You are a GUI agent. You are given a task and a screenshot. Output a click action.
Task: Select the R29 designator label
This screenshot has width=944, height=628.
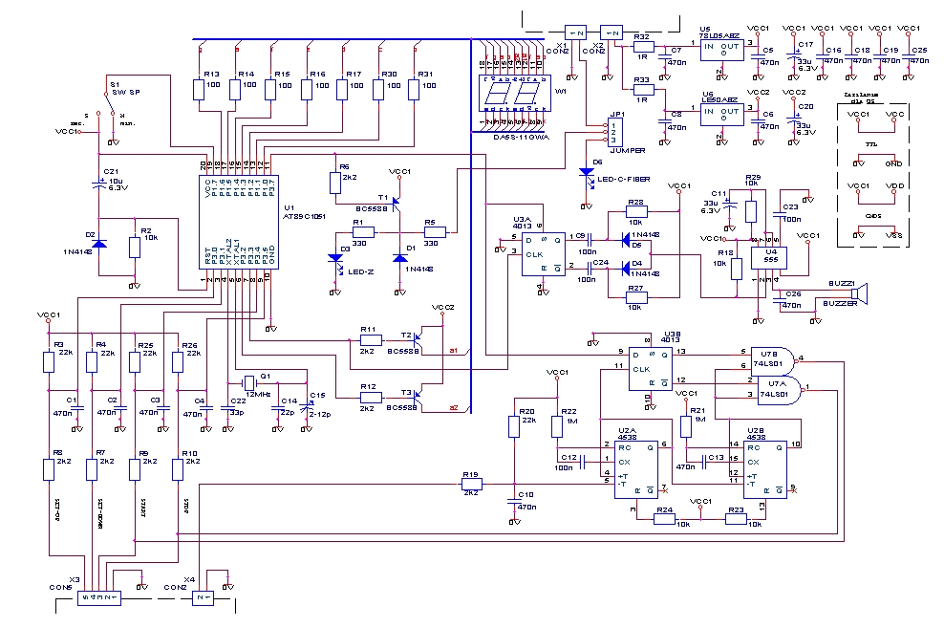pos(753,177)
